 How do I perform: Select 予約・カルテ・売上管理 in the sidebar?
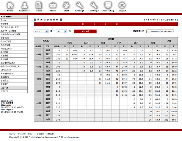(x=14, y=27)
